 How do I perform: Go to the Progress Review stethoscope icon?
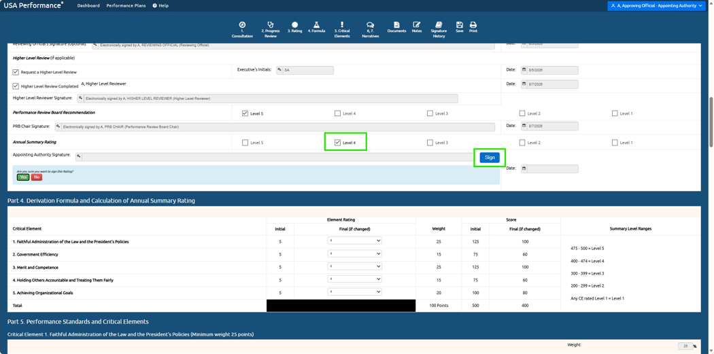click(271, 24)
